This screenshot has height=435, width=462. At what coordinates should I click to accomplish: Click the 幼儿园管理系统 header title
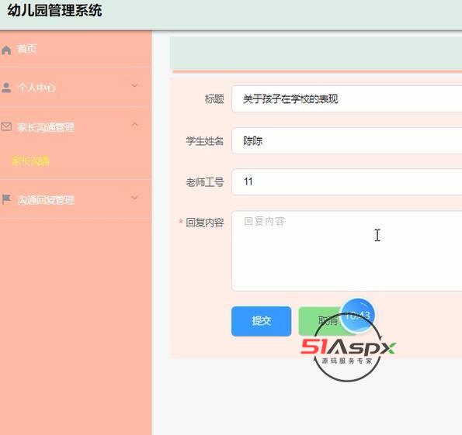tap(55, 11)
